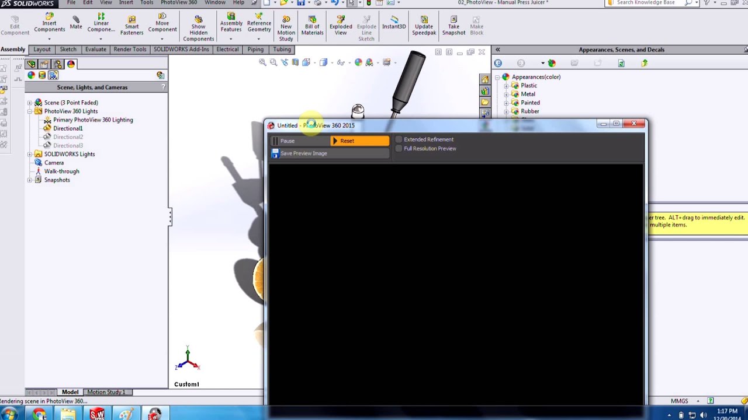The height and width of the screenshot is (420, 748).
Task: Open the File Explorer tab in task pane
Action: 485,102
